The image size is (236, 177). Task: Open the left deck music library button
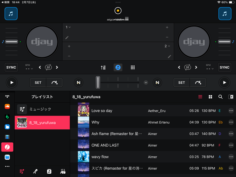pyautogui.click(x=11, y=14)
